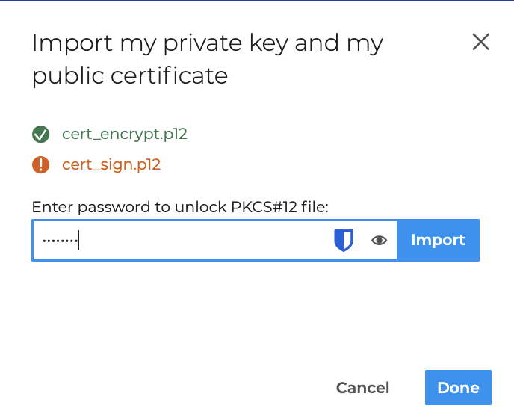The image size is (514, 414).
Task: Click green checkmark beside cert_encrypt.p12
Action: tap(40, 135)
